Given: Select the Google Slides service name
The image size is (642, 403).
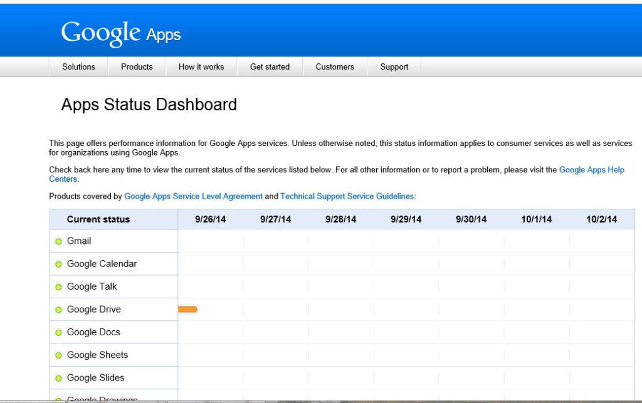Looking at the screenshot, I should point(96,378).
